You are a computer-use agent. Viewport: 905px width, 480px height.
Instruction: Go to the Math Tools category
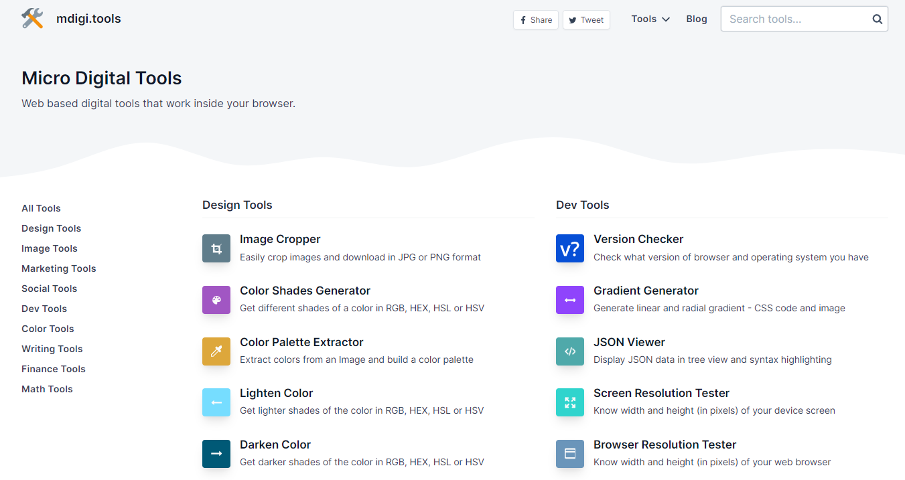[47, 389]
